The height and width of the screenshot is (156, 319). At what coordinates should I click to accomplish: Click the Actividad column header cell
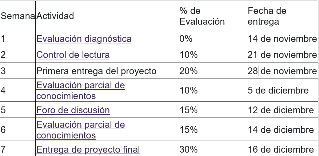coord(55,16)
